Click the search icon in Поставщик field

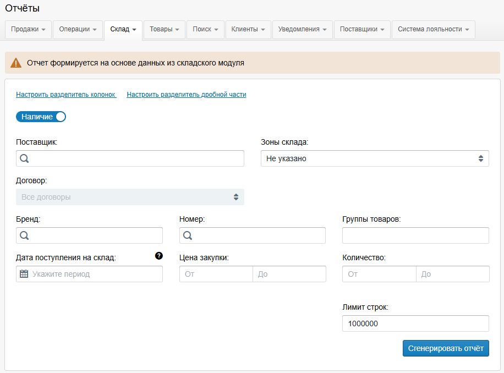pos(24,158)
